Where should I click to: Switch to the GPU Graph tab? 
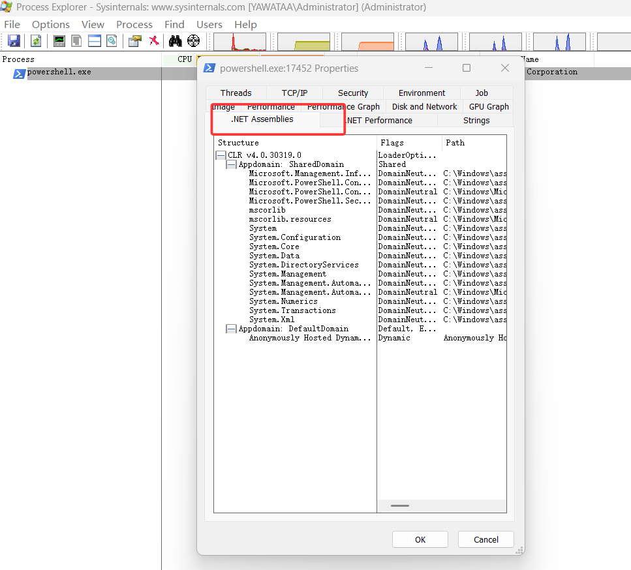coord(489,106)
